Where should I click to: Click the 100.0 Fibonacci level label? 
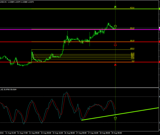click(x=132, y=48)
